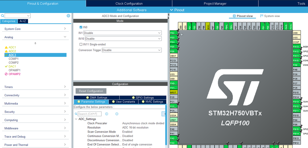Click the PA3 pin on the chip
This screenshot has height=148, width=308.
[x=174, y=143]
